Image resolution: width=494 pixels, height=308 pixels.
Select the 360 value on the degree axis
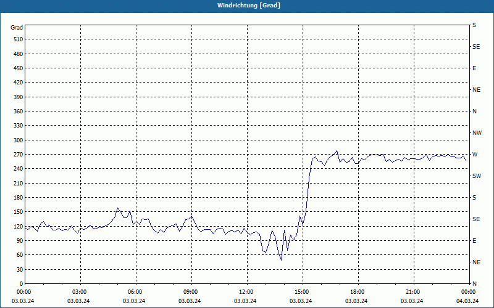19,111
